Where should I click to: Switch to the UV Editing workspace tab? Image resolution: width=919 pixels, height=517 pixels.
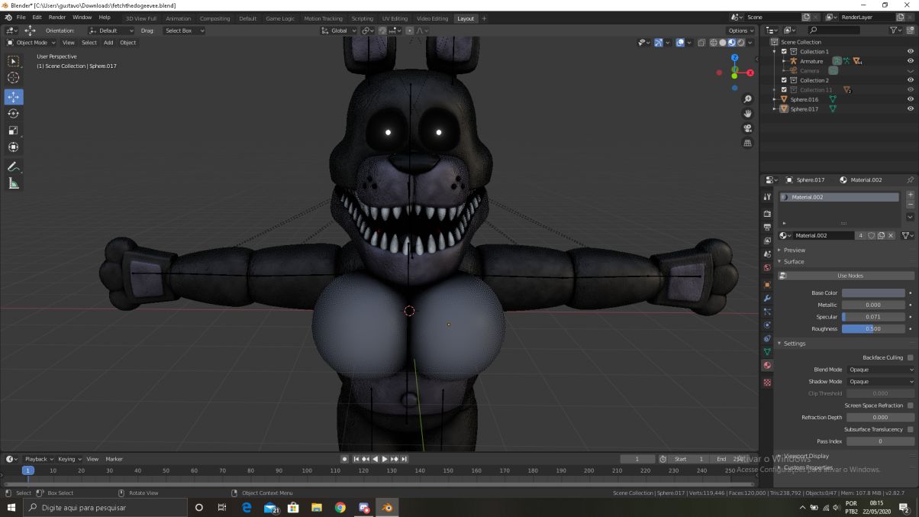coord(395,18)
